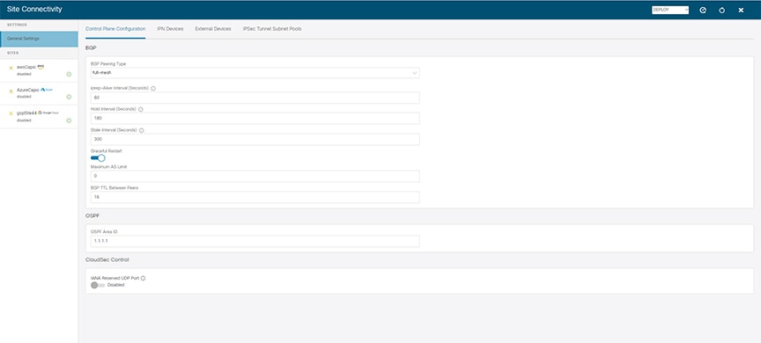Close the Site Connectivity panel
Screen dimensions: 761x343
pyautogui.click(x=741, y=11)
